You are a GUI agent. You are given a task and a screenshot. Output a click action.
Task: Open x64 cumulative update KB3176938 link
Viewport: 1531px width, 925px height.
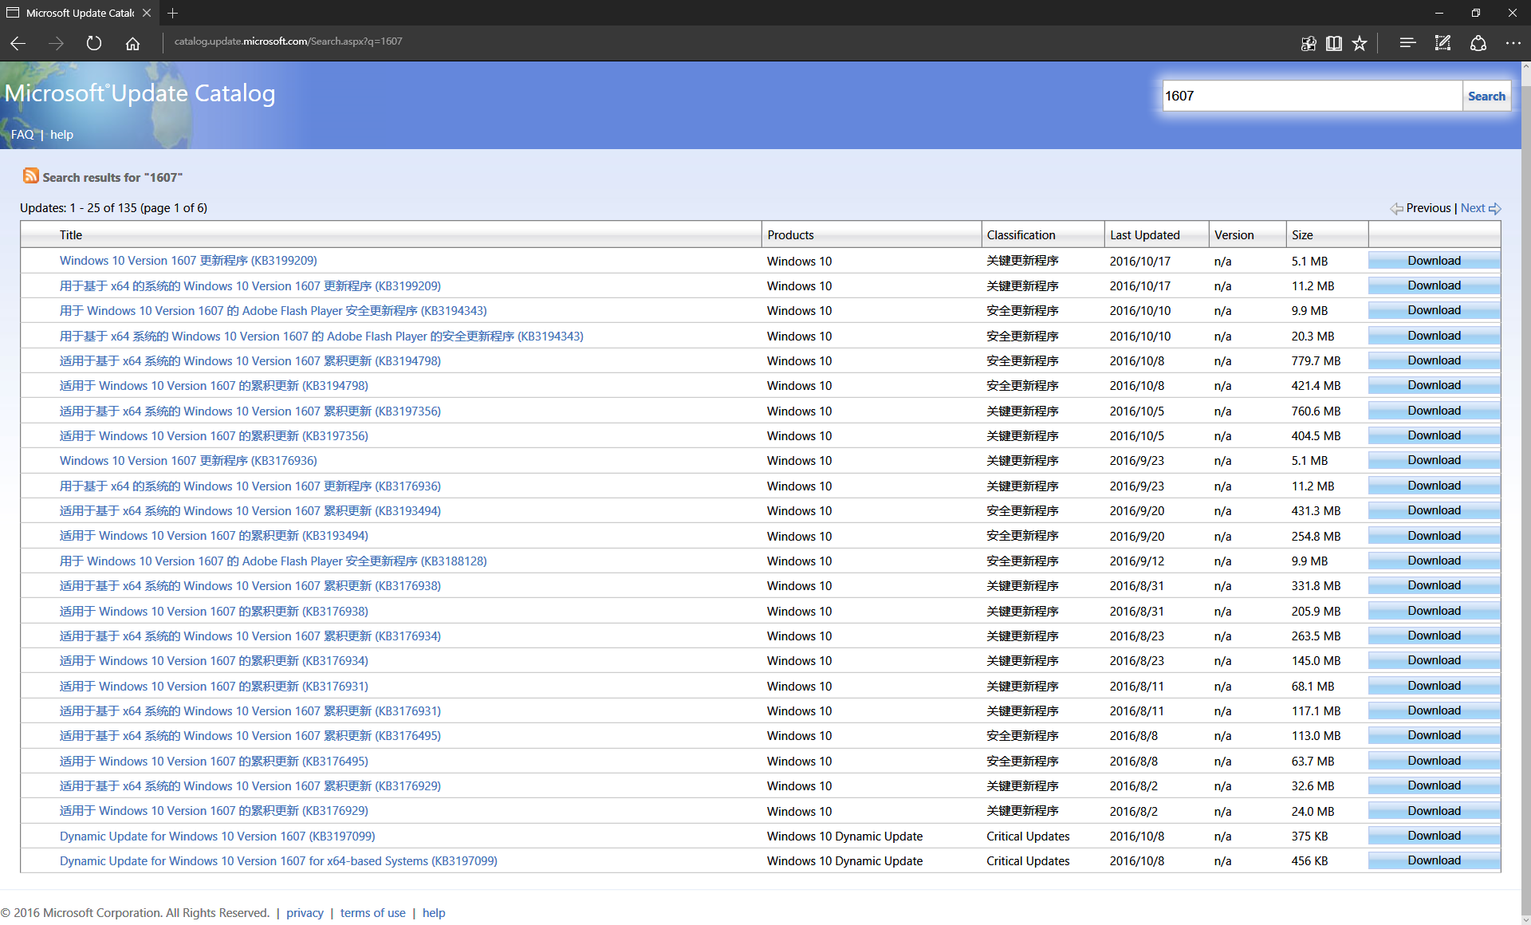pos(250,586)
